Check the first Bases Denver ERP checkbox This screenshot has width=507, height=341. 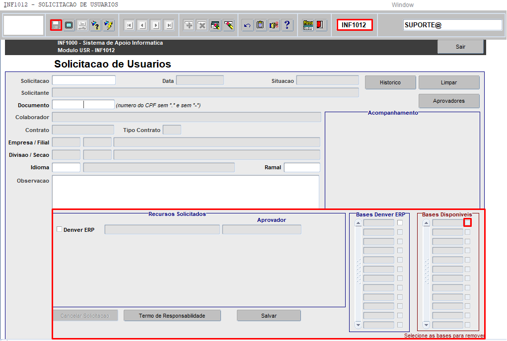pyautogui.click(x=400, y=223)
